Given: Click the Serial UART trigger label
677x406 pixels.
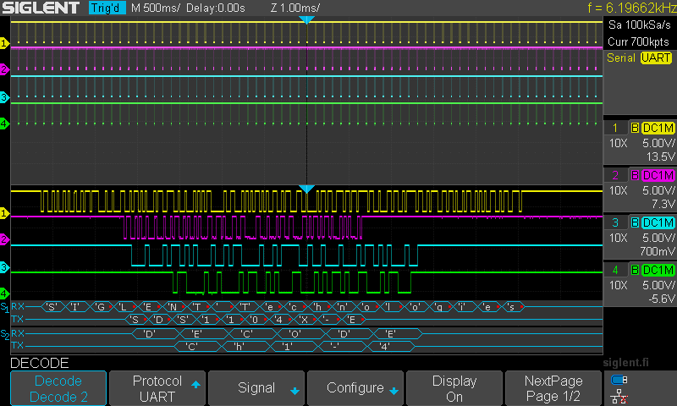Looking at the screenshot, I should [640, 58].
